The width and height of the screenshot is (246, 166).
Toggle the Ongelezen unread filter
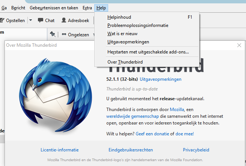pyautogui.click(x=75, y=35)
